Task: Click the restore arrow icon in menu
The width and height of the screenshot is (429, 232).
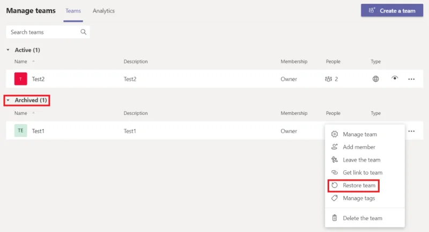Action: pyautogui.click(x=334, y=185)
